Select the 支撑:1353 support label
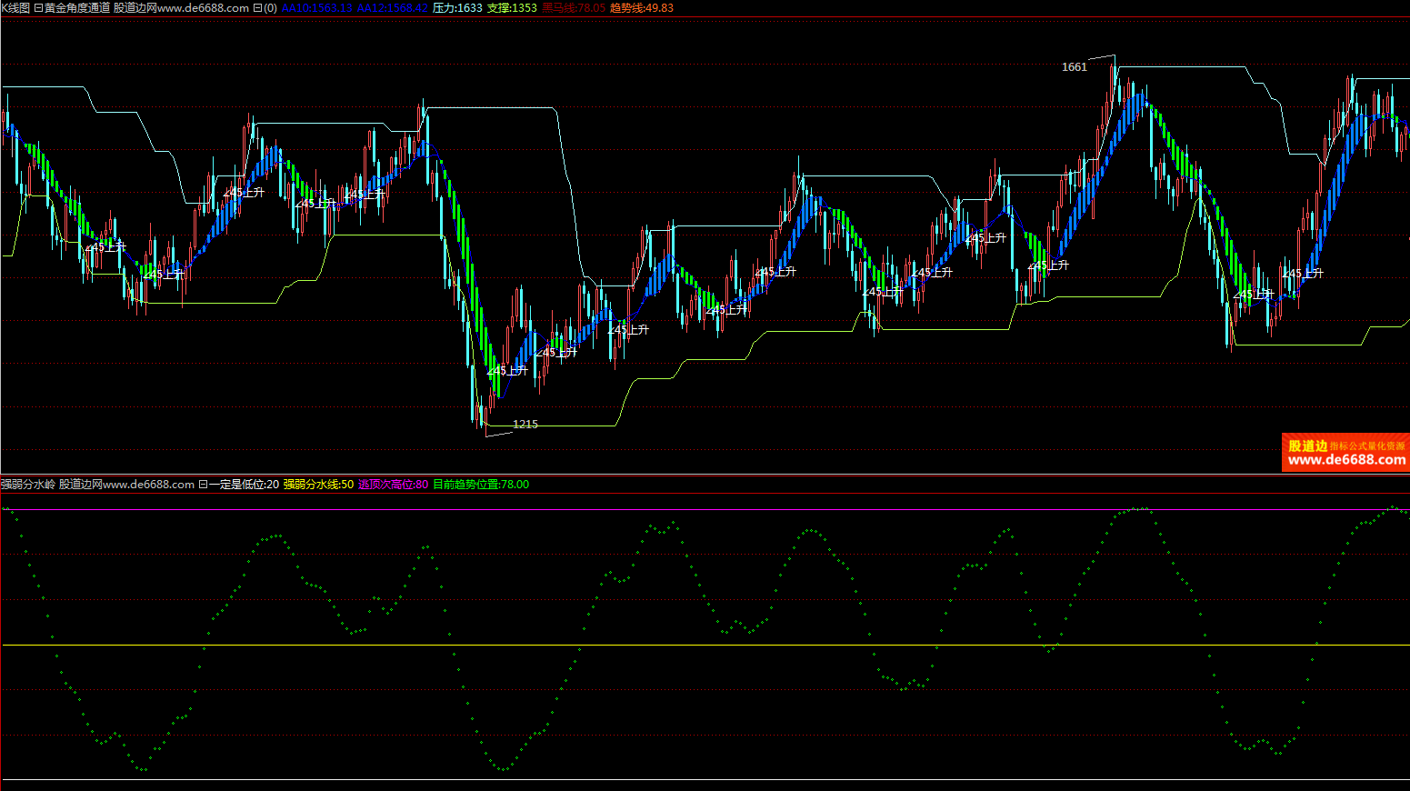This screenshot has height=791, width=1410. point(512,8)
